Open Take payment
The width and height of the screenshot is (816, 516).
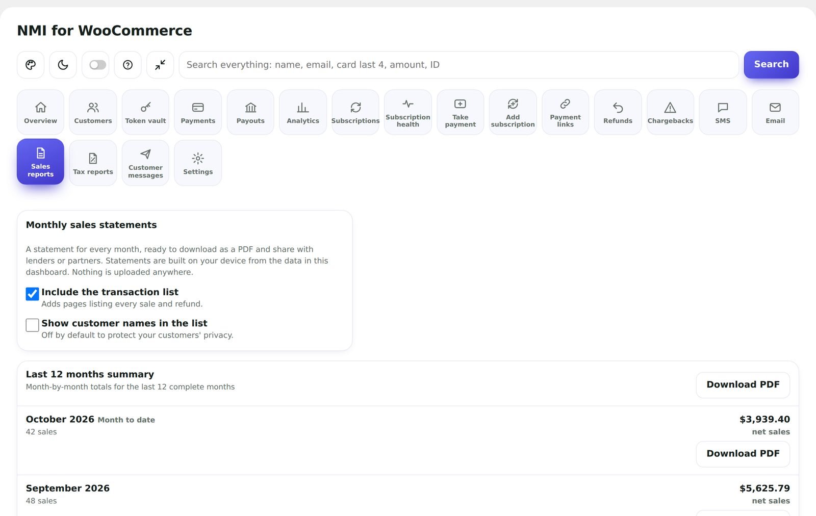click(x=460, y=112)
